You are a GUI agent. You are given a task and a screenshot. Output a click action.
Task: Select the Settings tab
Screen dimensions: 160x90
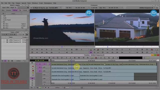tap(15, 10)
